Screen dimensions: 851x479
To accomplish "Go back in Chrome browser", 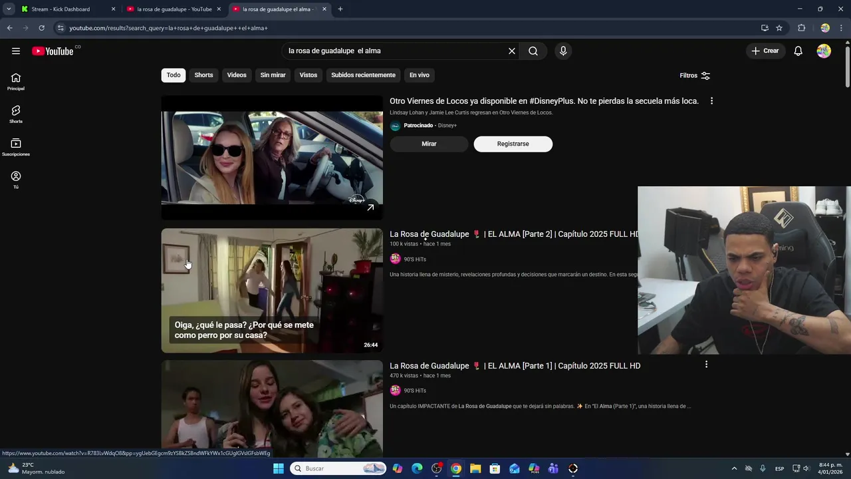I will point(9,28).
